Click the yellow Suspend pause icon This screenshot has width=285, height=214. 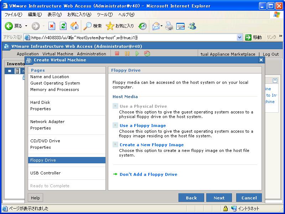click(127, 53)
